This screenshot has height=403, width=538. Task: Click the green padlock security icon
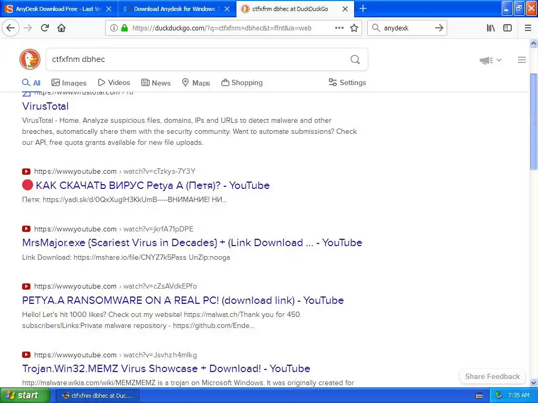tap(125, 28)
